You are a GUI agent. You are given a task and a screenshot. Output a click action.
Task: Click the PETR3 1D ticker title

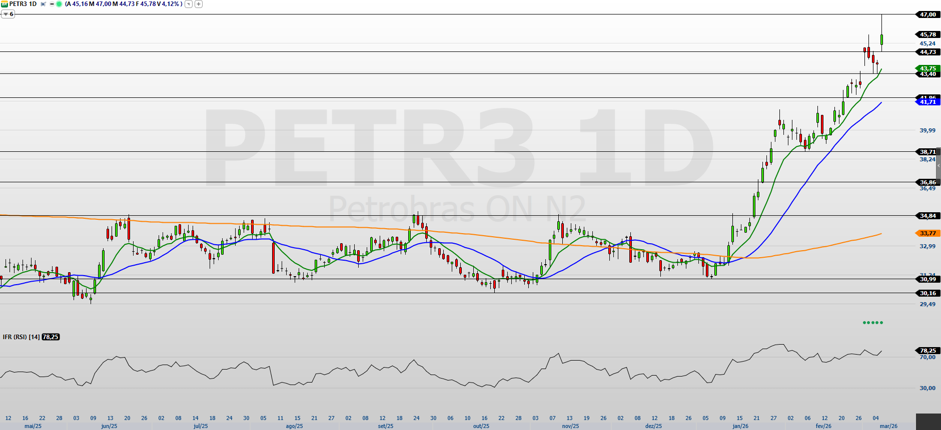[x=23, y=4]
